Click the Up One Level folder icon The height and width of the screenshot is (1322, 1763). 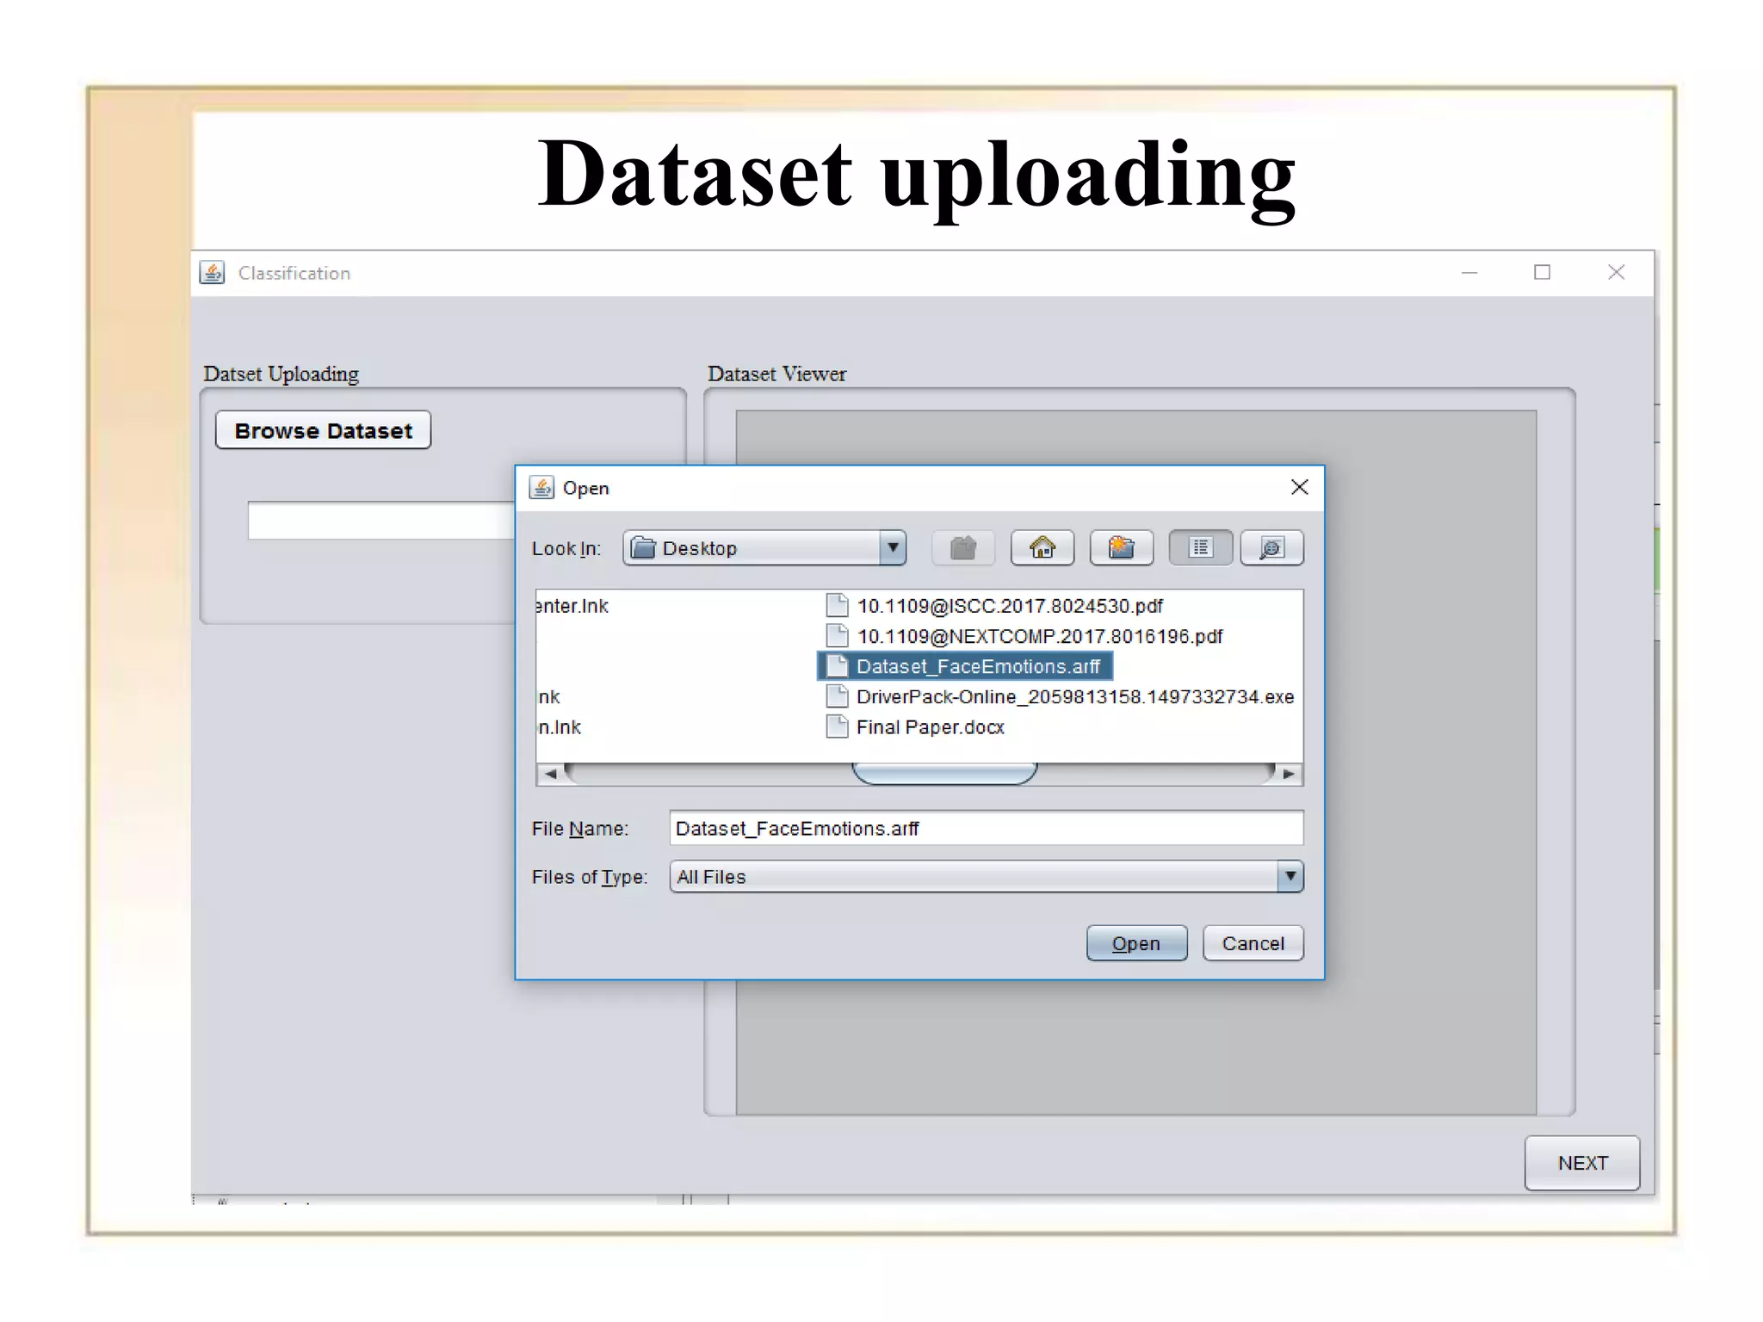(962, 547)
